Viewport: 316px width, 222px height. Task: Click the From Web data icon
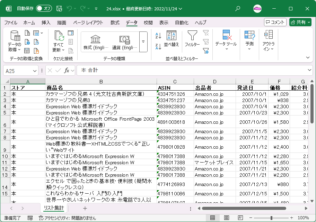pyautogui.click(x=27, y=42)
